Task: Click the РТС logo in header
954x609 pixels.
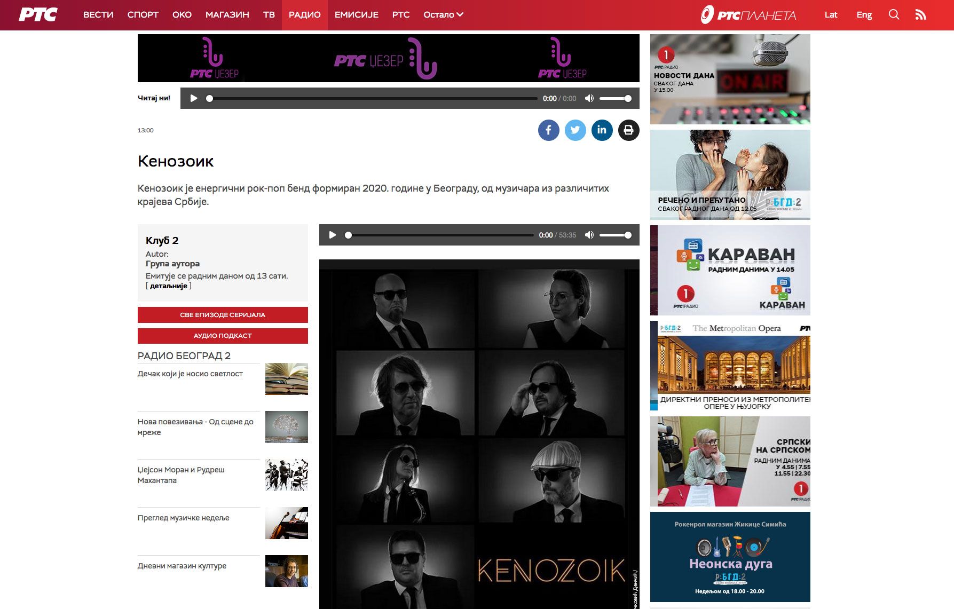Action: [x=38, y=15]
